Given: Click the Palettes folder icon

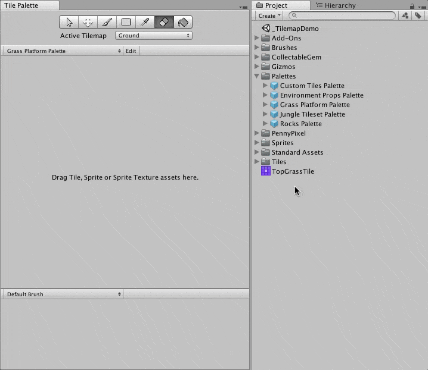Looking at the screenshot, I should click(x=266, y=76).
